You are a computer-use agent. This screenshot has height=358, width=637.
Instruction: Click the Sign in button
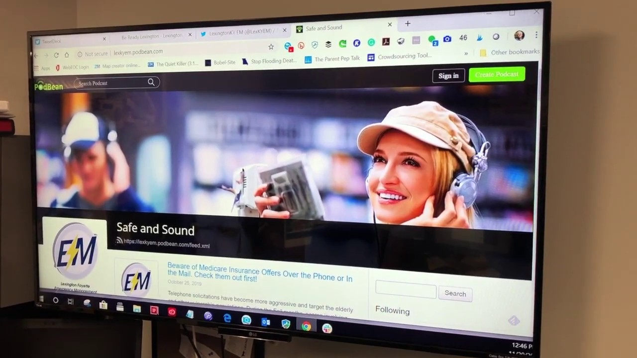click(448, 76)
